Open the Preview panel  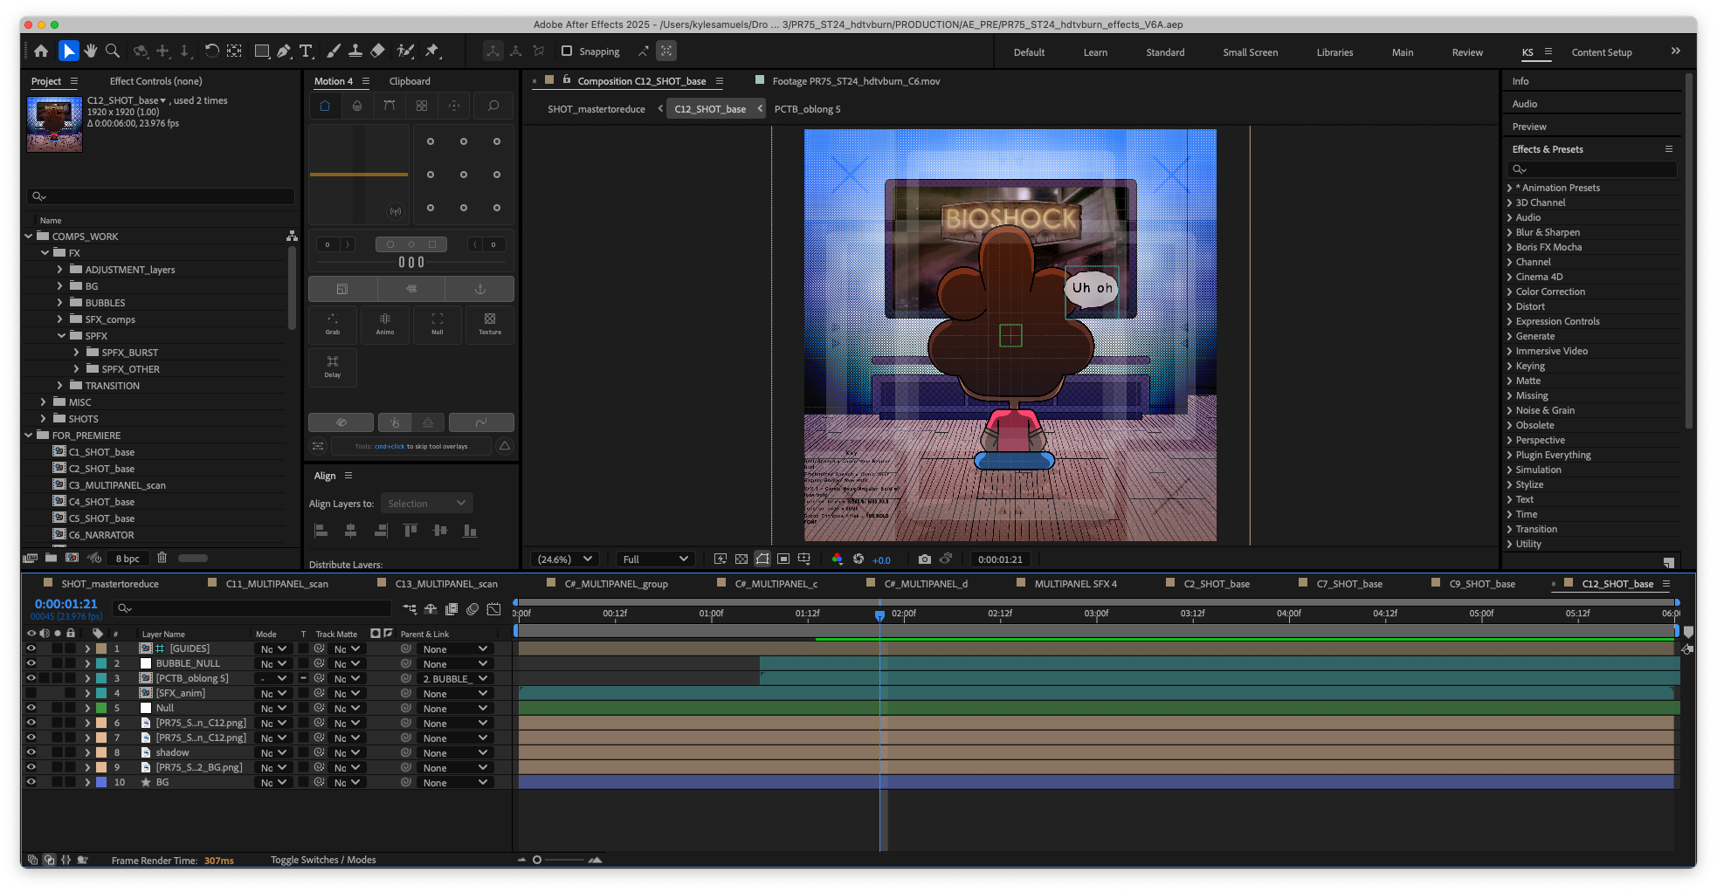1529,127
